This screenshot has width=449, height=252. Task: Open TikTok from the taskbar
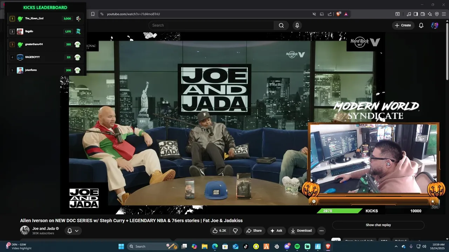pyautogui.click(x=246, y=246)
